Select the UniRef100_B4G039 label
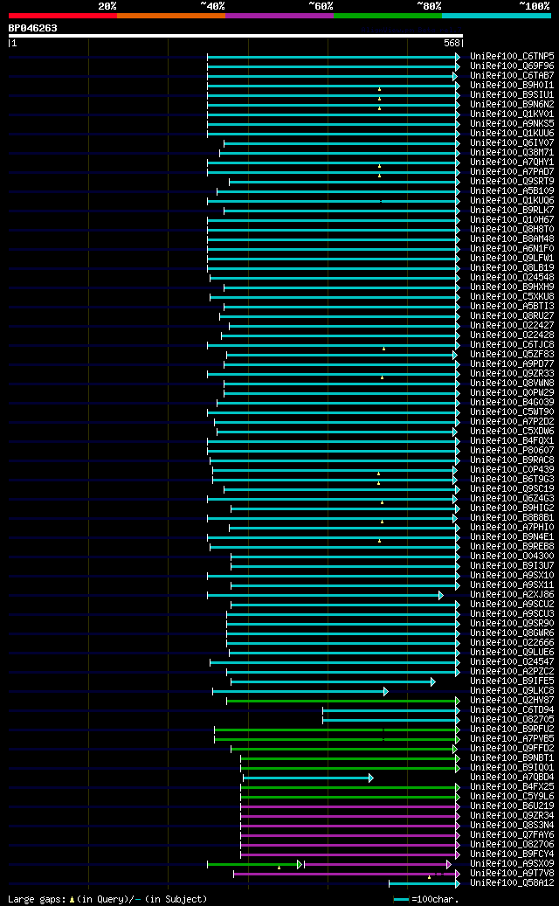The image size is (559, 906). click(x=512, y=402)
